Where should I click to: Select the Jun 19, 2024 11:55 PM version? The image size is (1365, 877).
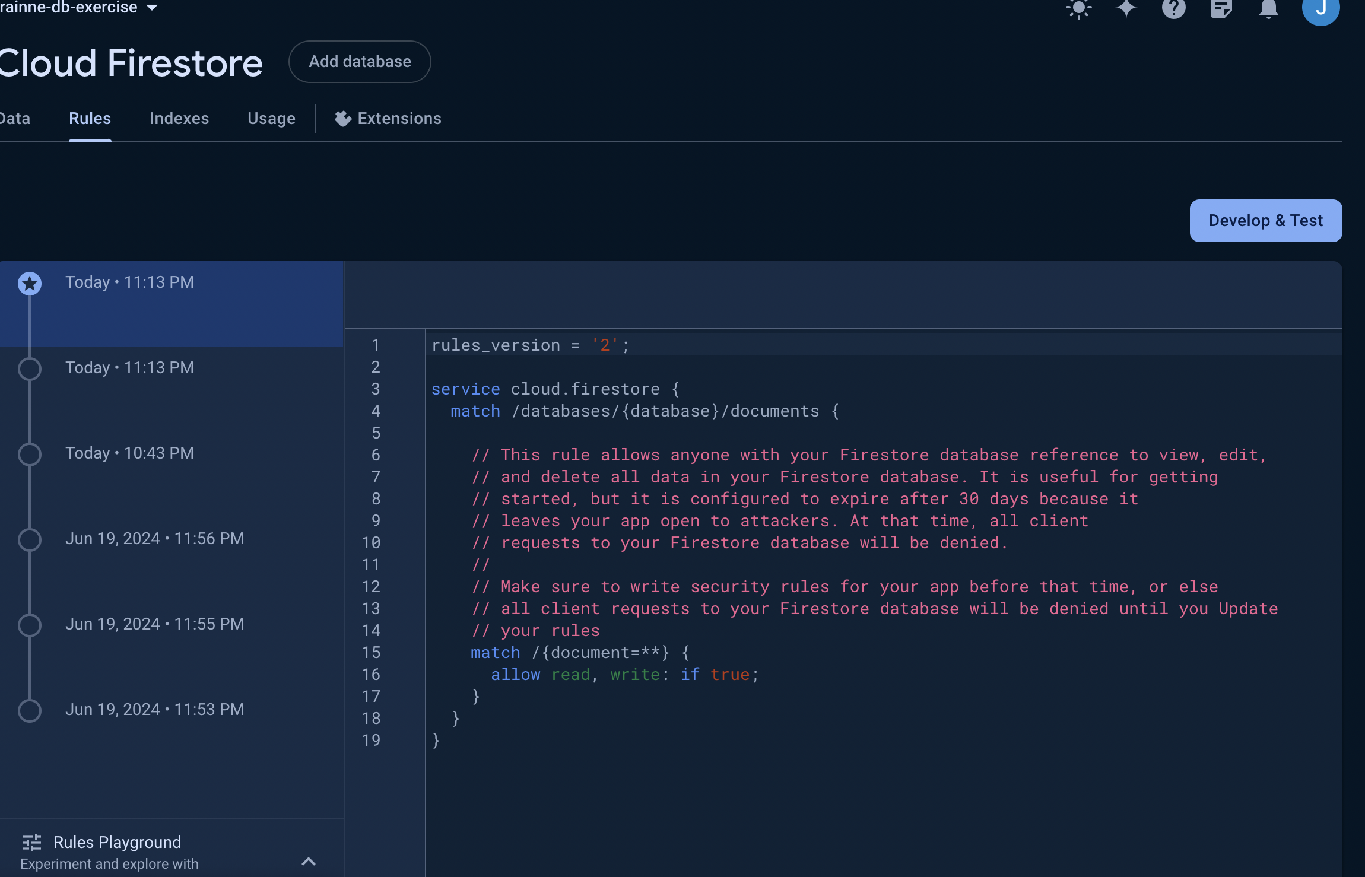pyautogui.click(x=172, y=646)
